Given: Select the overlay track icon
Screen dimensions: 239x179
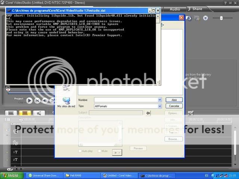Looking at the screenshot, I should (15, 142).
